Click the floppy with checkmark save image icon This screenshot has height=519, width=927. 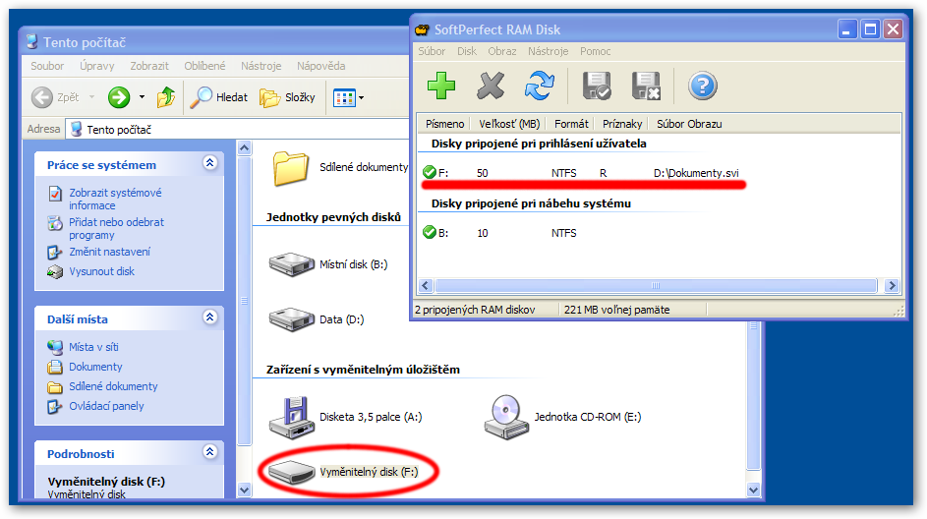[597, 86]
